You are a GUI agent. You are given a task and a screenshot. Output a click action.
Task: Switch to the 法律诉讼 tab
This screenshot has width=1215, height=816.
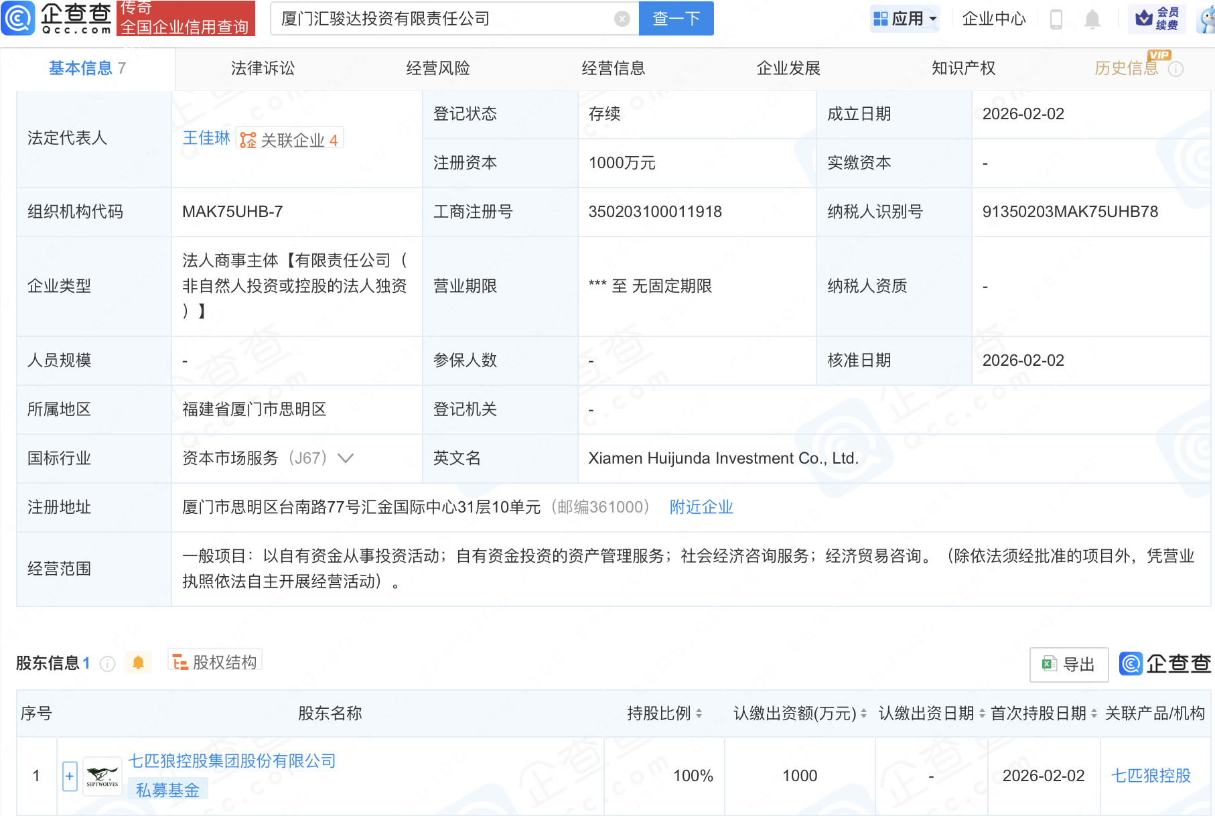(263, 68)
